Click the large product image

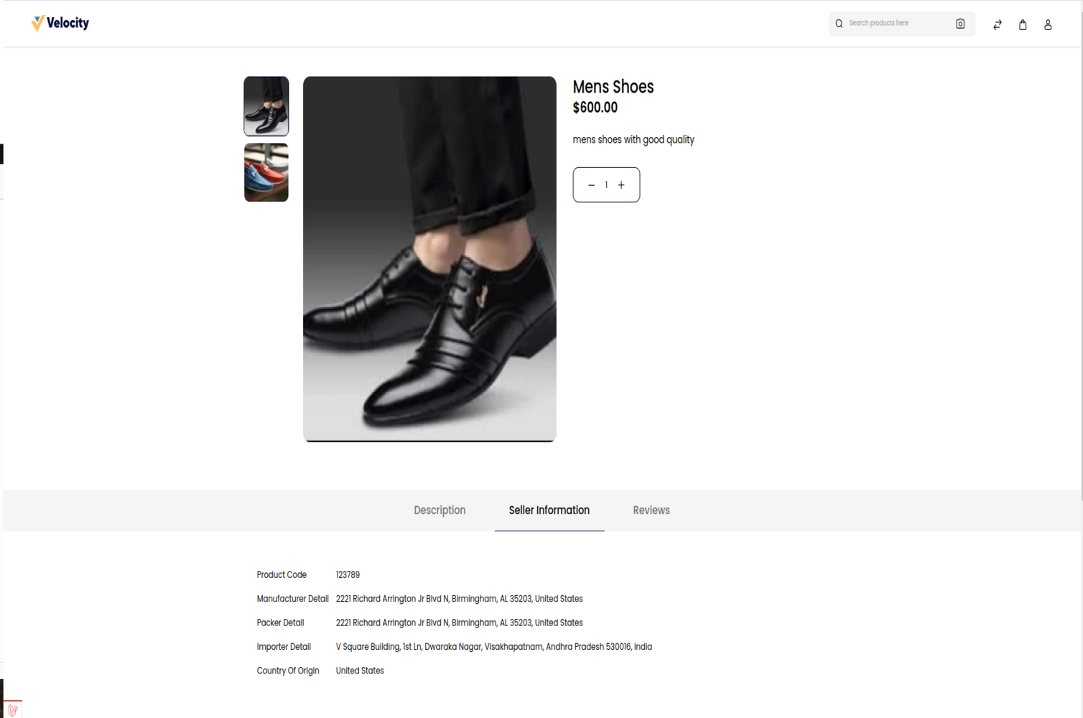(x=429, y=259)
